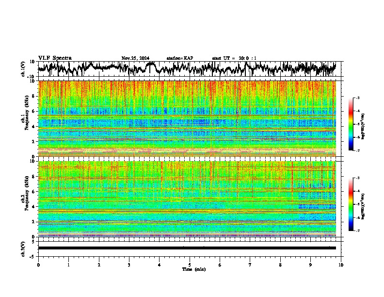Click time axis tick label "9"

310,265
